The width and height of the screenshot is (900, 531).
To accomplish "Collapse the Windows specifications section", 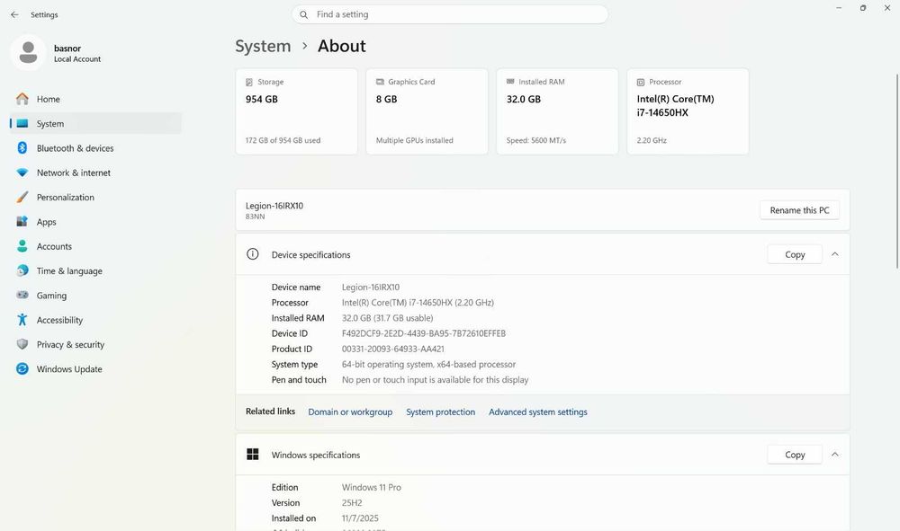I will [x=835, y=455].
